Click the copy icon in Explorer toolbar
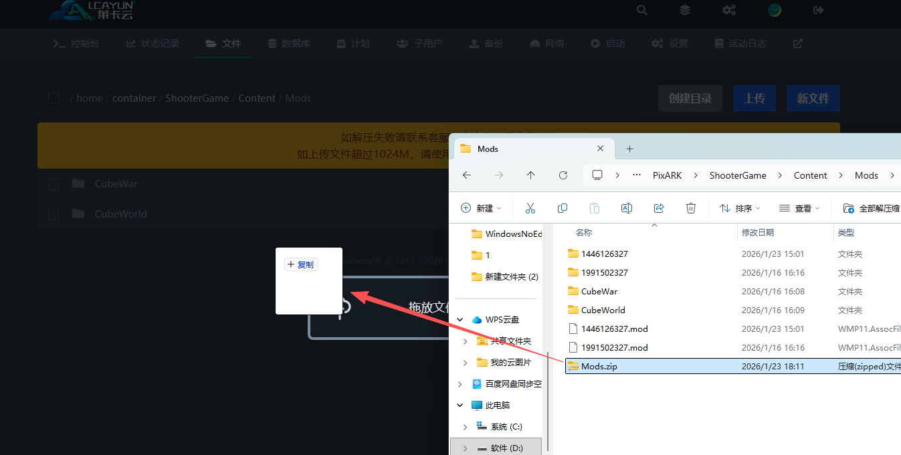 [563, 208]
